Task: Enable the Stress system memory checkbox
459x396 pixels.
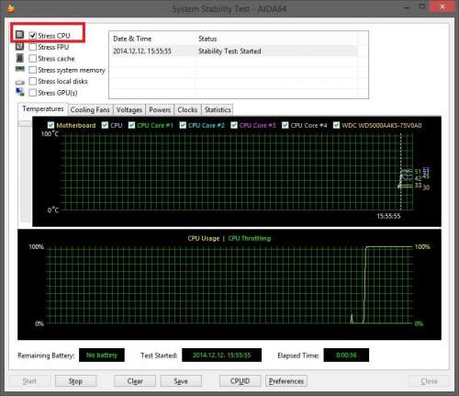Action: [x=33, y=70]
